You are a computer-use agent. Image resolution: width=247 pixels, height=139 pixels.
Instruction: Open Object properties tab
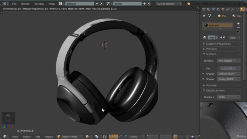point(223,9)
